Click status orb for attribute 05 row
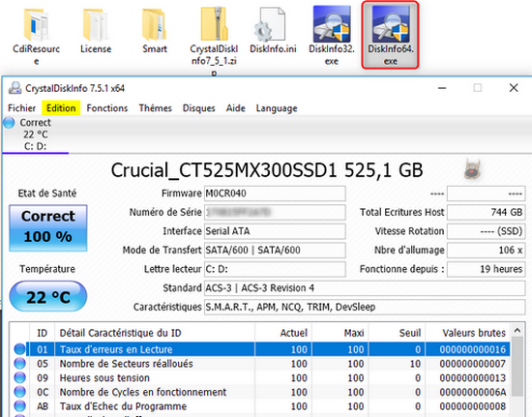532x417 pixels. [x=19, y=364]
